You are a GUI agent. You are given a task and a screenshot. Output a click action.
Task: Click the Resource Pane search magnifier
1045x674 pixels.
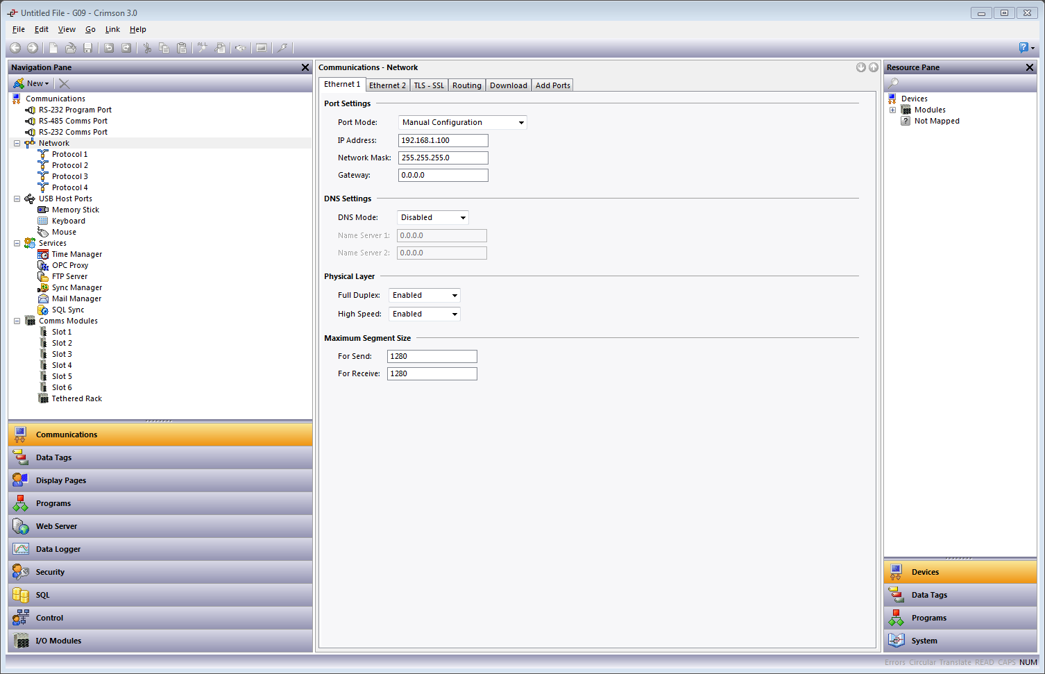click(894, 83)
